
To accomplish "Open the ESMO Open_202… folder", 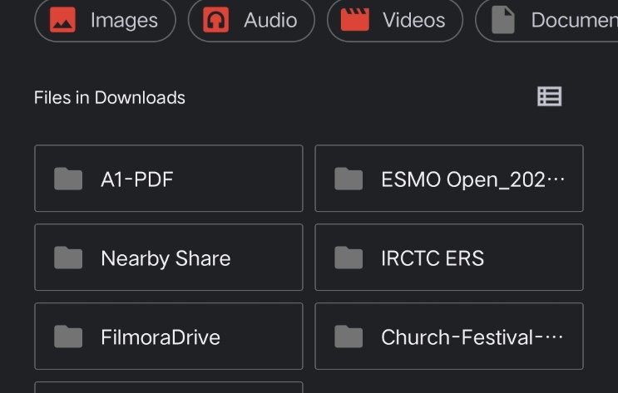I will click(x=449, y=179).
